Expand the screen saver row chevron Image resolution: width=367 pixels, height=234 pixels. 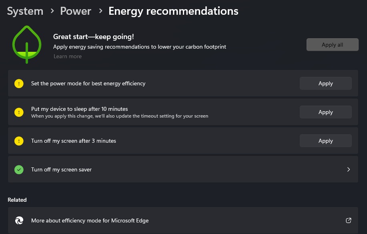pos(349,169)
